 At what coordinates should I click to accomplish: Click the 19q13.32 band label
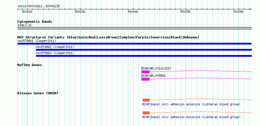25,25
